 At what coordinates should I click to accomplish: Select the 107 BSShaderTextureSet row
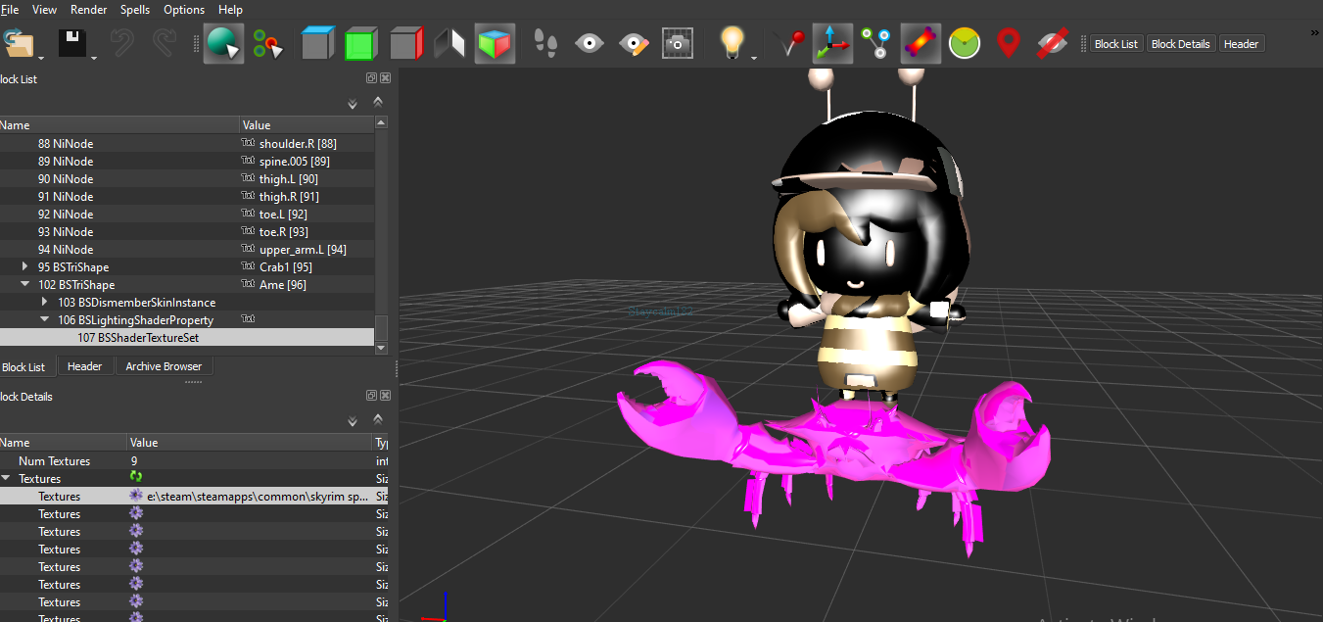pos(186,337)
